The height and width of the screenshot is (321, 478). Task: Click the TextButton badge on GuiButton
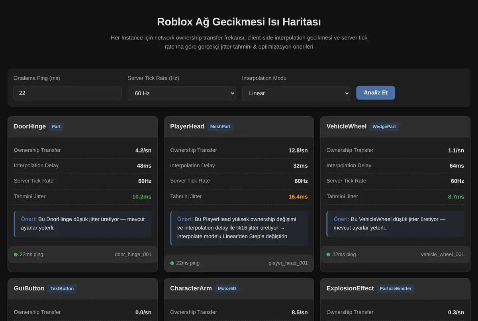62,288
